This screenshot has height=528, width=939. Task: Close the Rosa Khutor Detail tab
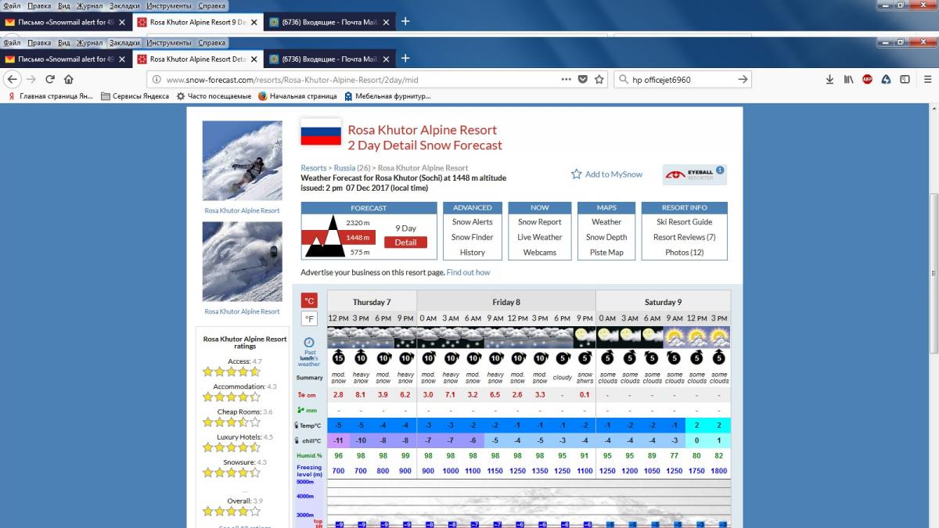click(253, 59)
